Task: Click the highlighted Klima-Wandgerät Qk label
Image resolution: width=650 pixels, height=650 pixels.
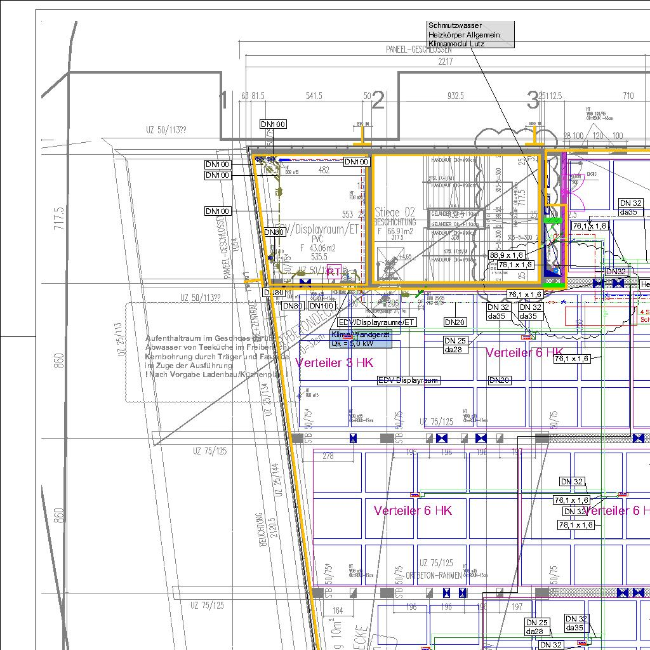Action: coord(361,339)
